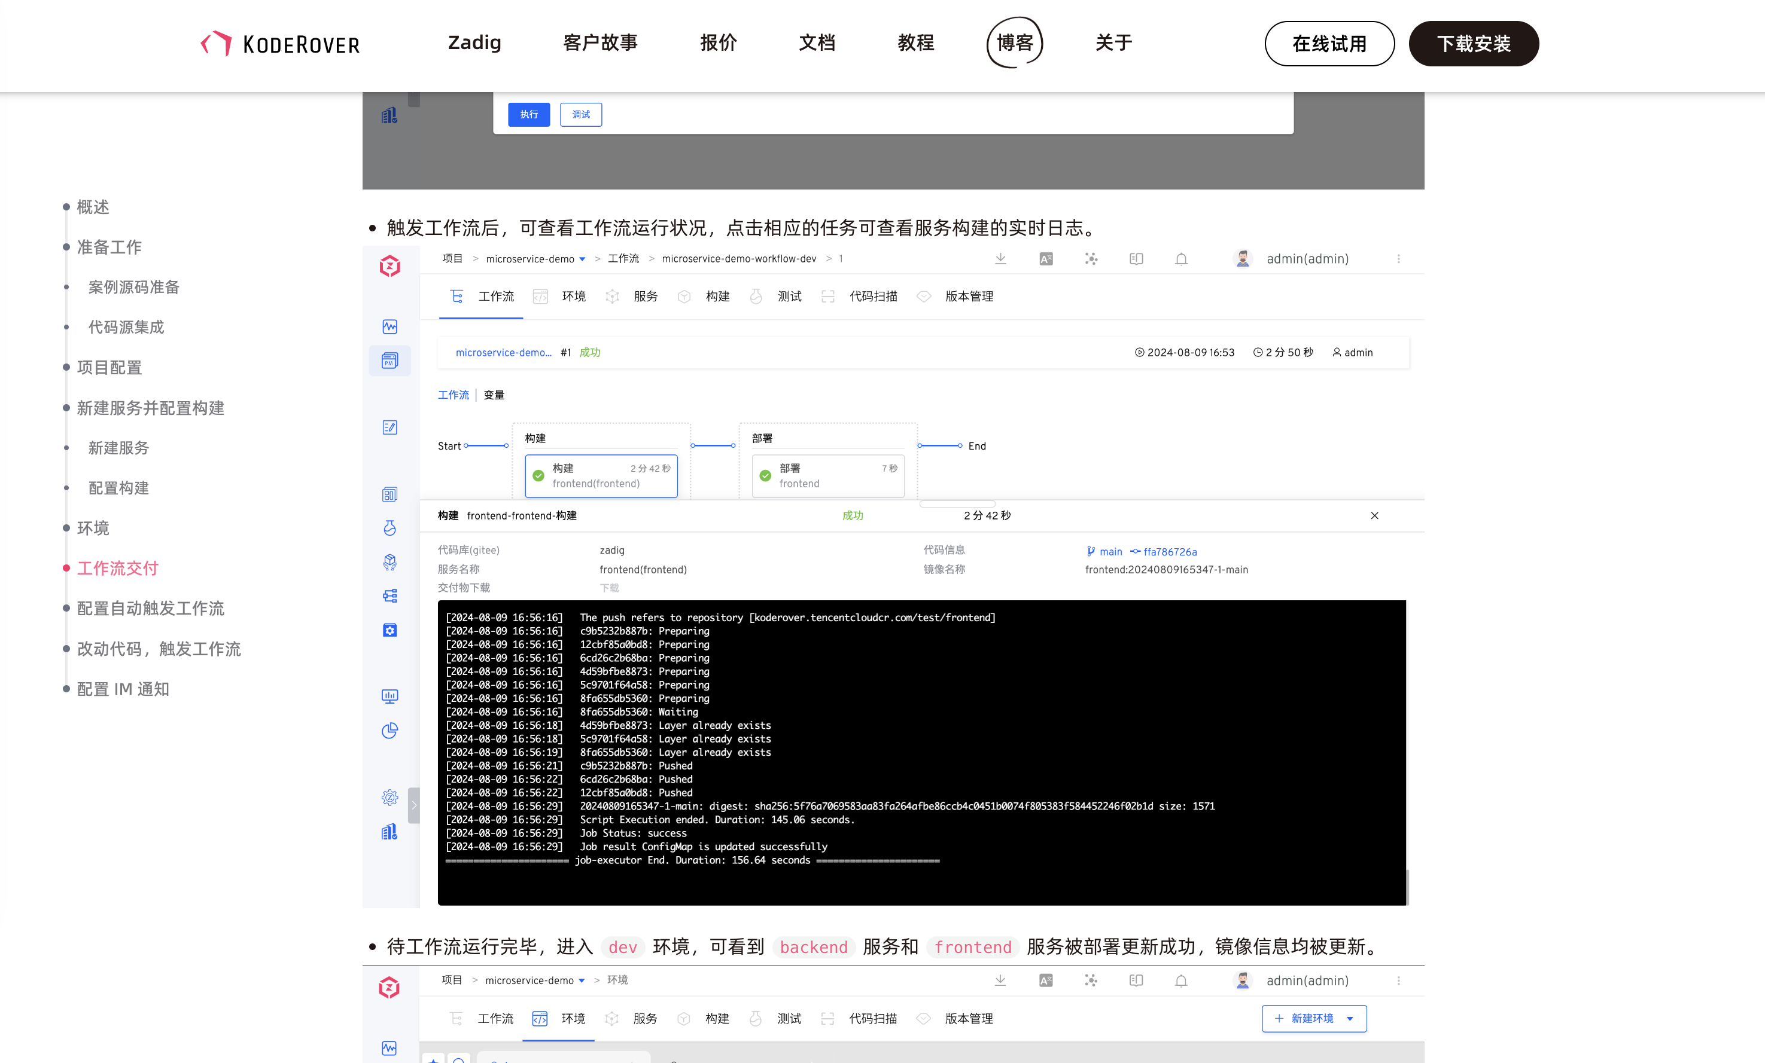1765x1063 pixels.
Task: Click the admin user avatar icon
Action: 1243,258
